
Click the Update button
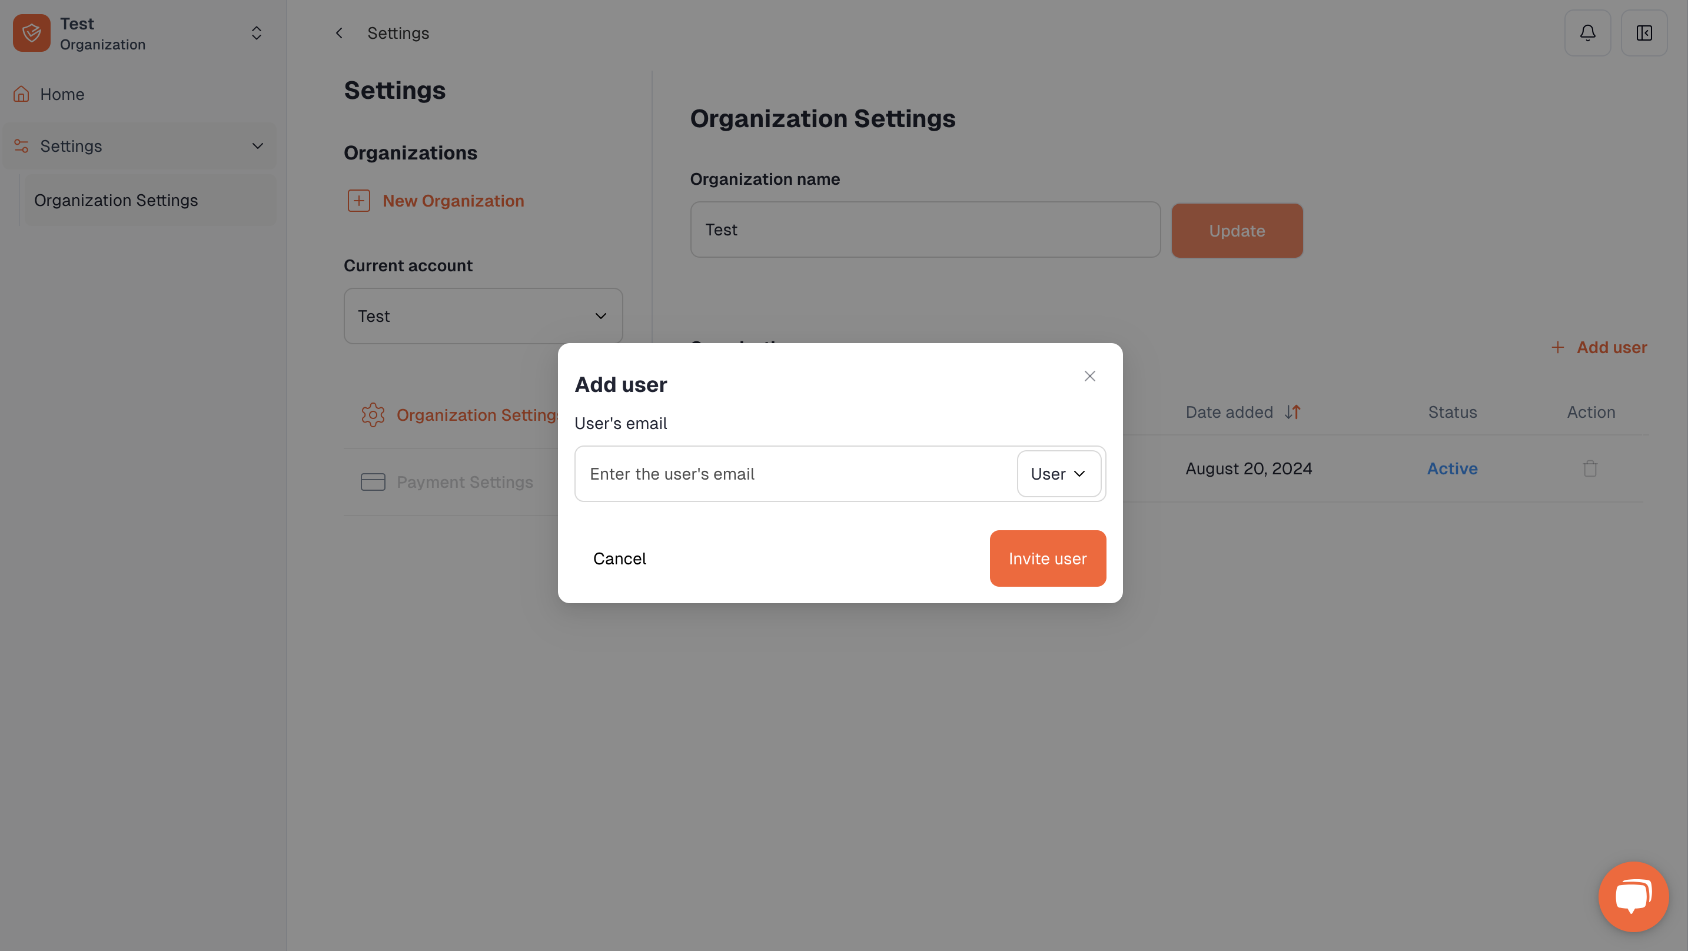(x=1237, y=231)
